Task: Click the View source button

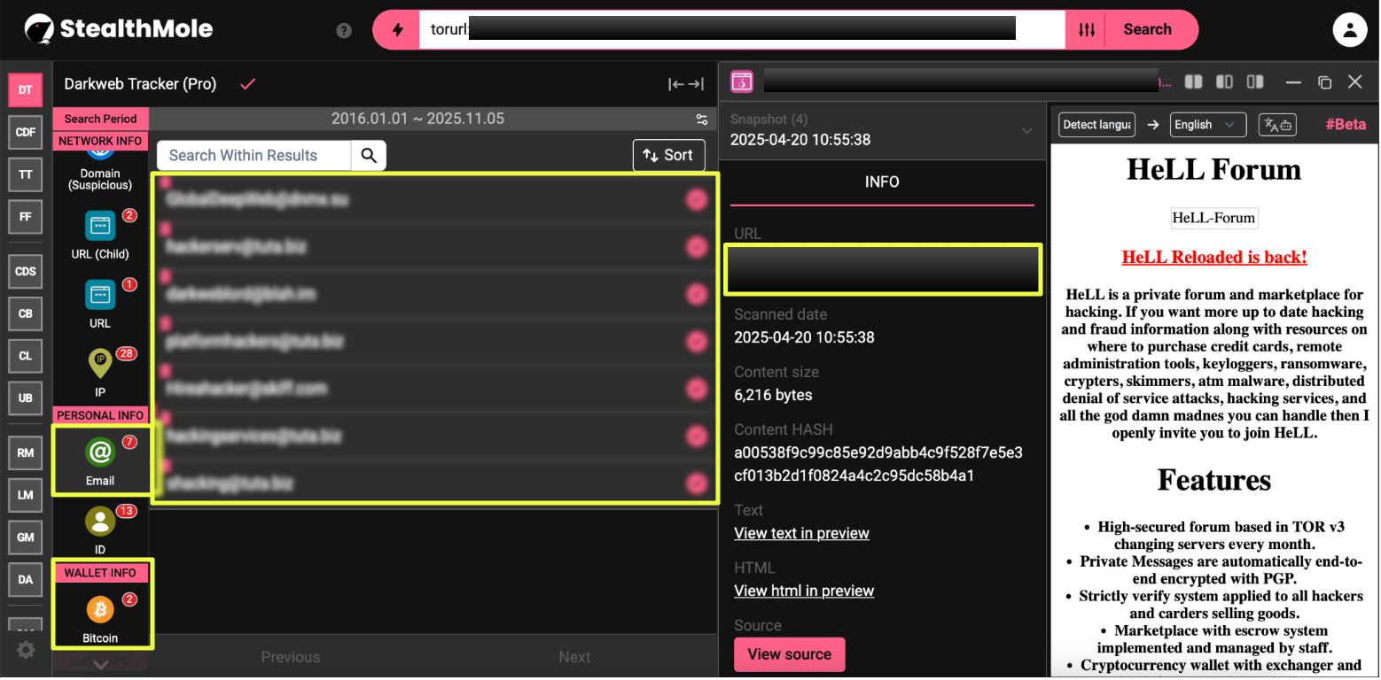Action: pos(789,654)
